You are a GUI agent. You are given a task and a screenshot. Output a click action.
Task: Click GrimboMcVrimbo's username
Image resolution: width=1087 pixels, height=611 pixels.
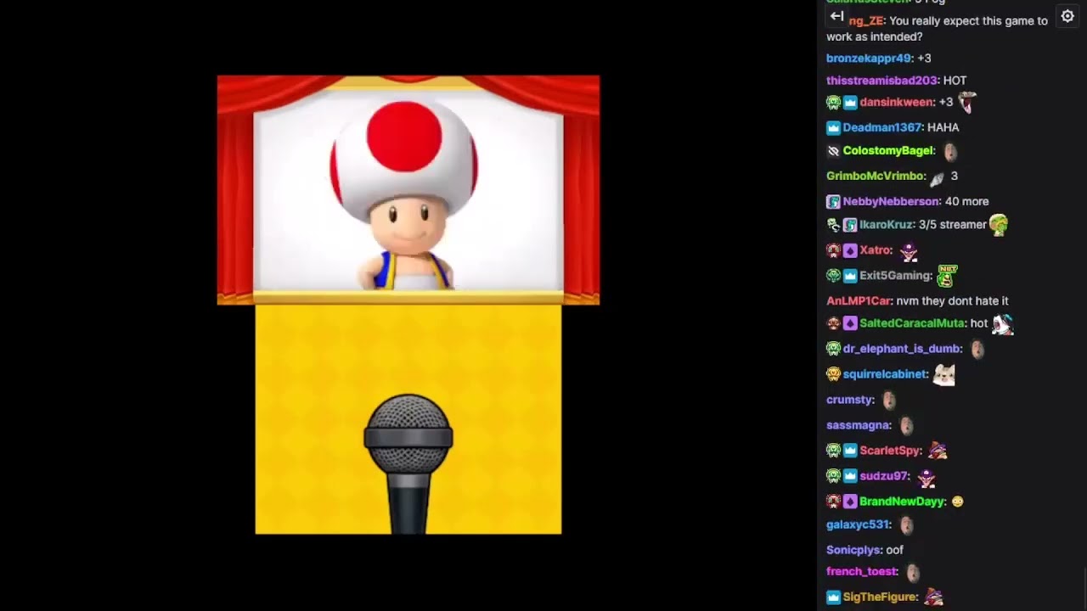click(875, 177)
